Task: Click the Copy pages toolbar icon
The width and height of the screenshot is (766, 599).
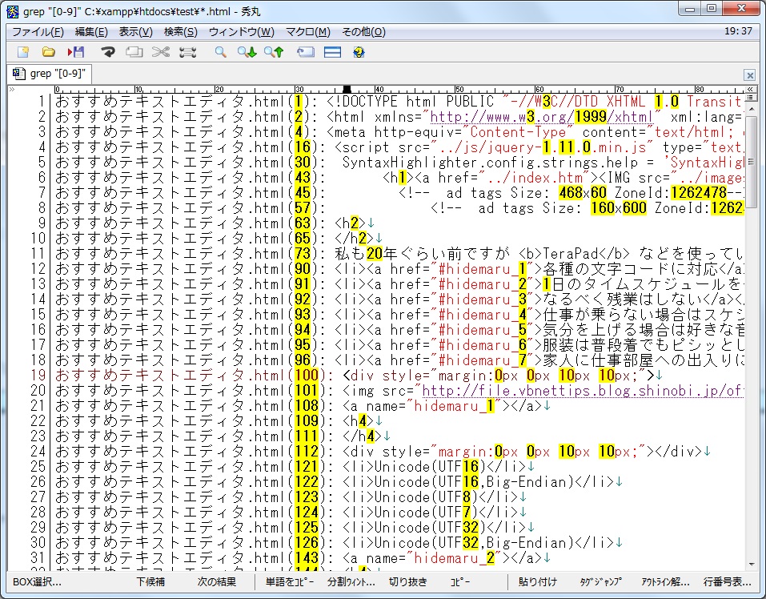Action: coord(134,52)
